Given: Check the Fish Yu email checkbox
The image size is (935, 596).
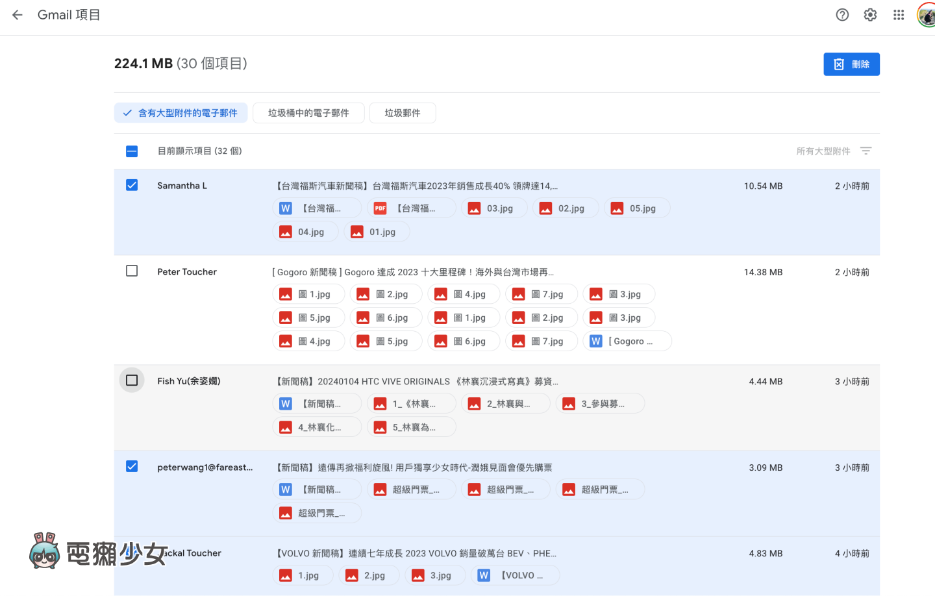Looking at the screenshot, I should tap(132, 380).
